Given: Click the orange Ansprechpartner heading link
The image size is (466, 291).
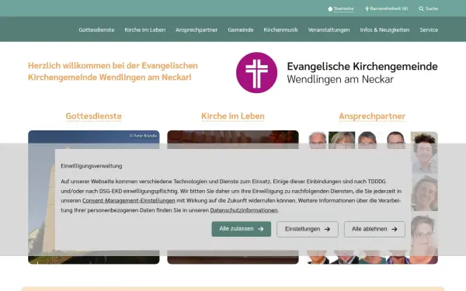Looking at the screenshot, I should [x=372, y=116].
